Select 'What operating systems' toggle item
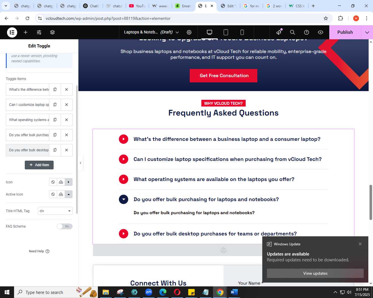Screen dimensions: 373x298 pyautogui.click(x=28, y=120)
